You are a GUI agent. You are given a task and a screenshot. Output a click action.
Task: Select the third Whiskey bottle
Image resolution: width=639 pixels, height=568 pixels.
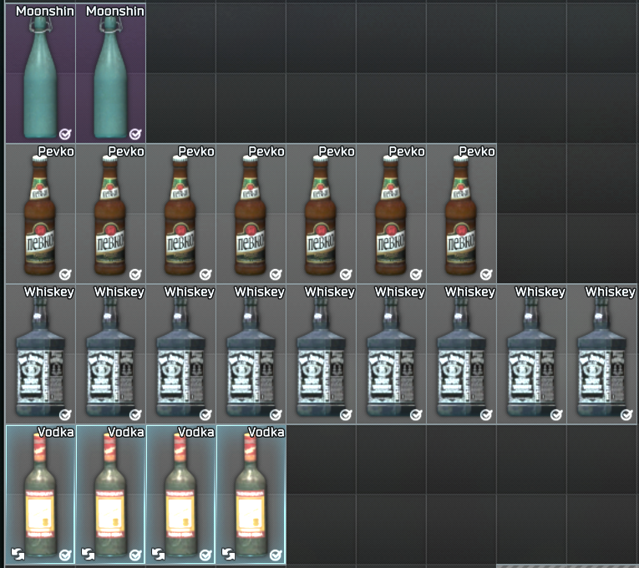180,353
